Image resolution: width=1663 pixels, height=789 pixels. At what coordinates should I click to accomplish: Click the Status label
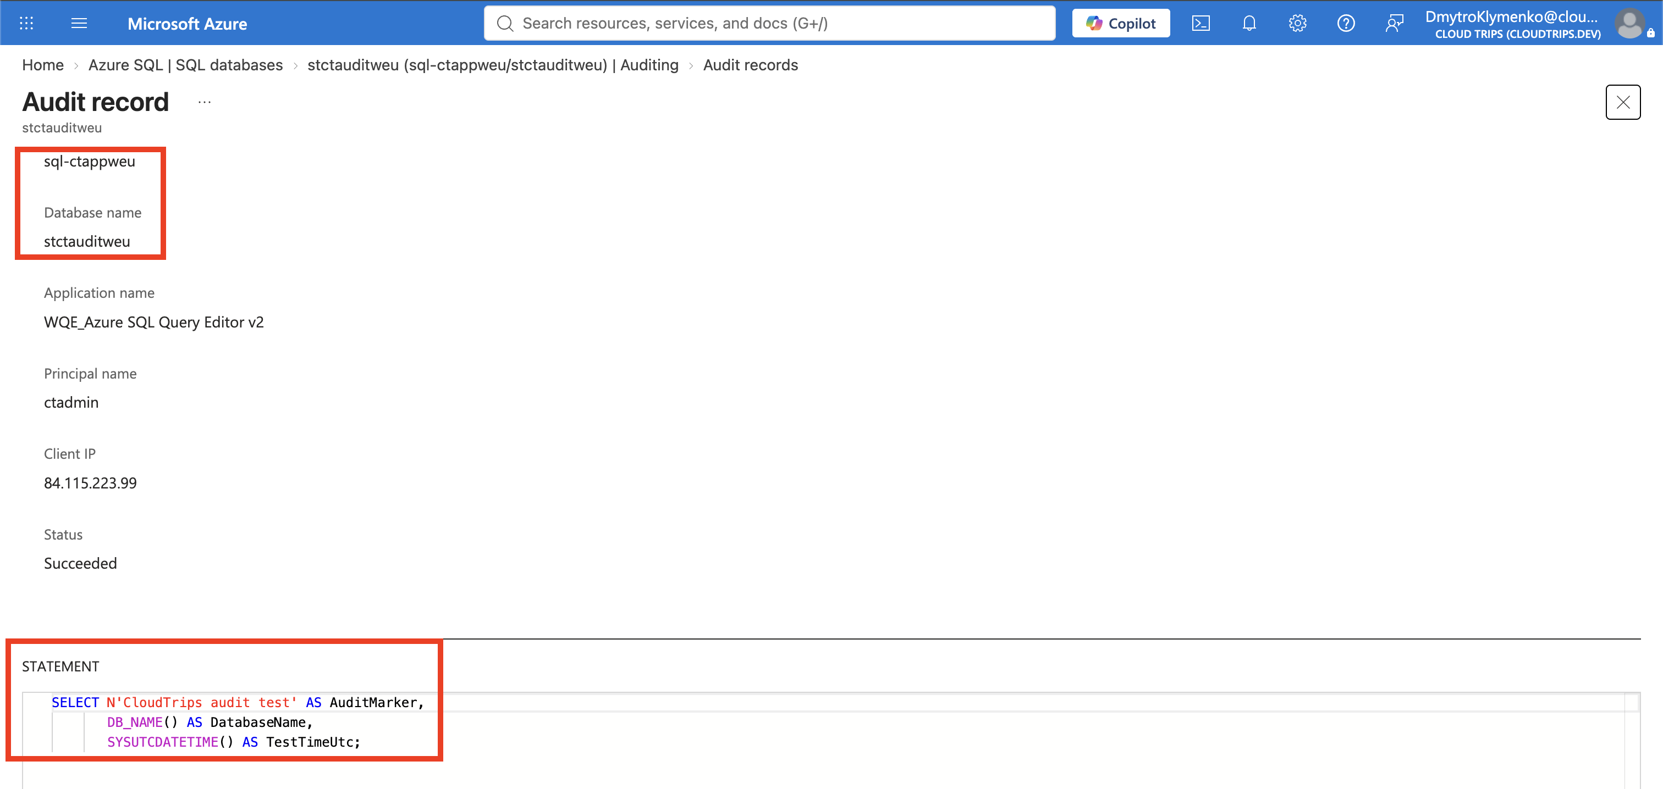point(63,534)
